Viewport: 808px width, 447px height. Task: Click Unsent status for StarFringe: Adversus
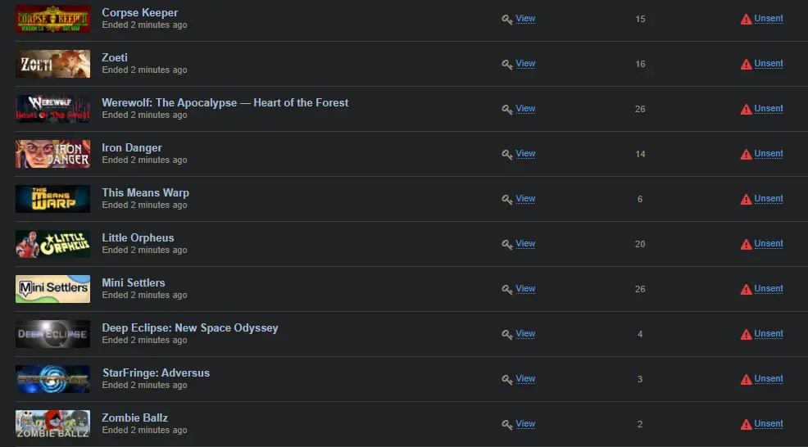(769, 378)
